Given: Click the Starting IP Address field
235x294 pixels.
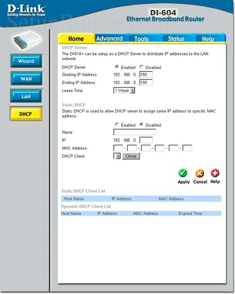Looking at the screenshot, I should [146, 75].
